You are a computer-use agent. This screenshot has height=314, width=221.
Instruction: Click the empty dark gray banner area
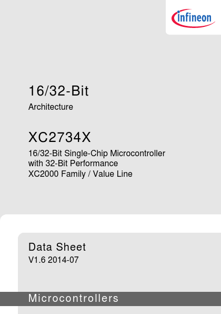coord(169,299)
